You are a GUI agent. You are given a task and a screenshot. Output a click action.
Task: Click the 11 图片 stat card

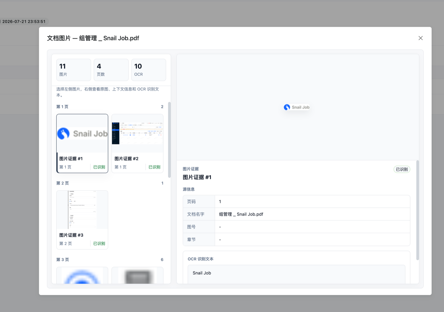click(x=74, y=70)
